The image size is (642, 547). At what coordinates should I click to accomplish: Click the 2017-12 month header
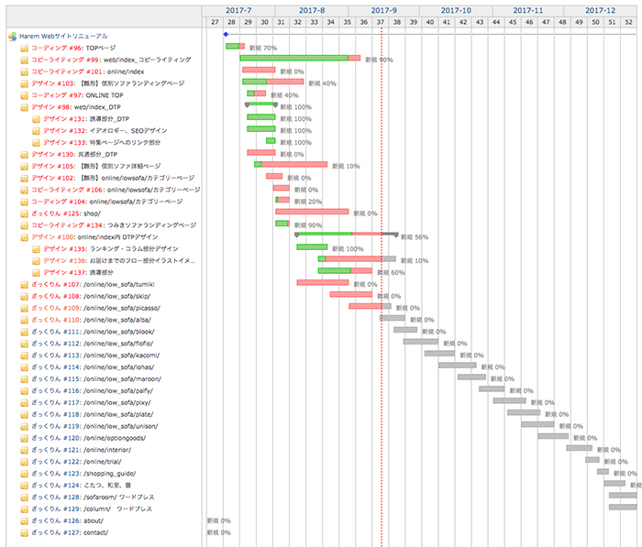[600, 11]
